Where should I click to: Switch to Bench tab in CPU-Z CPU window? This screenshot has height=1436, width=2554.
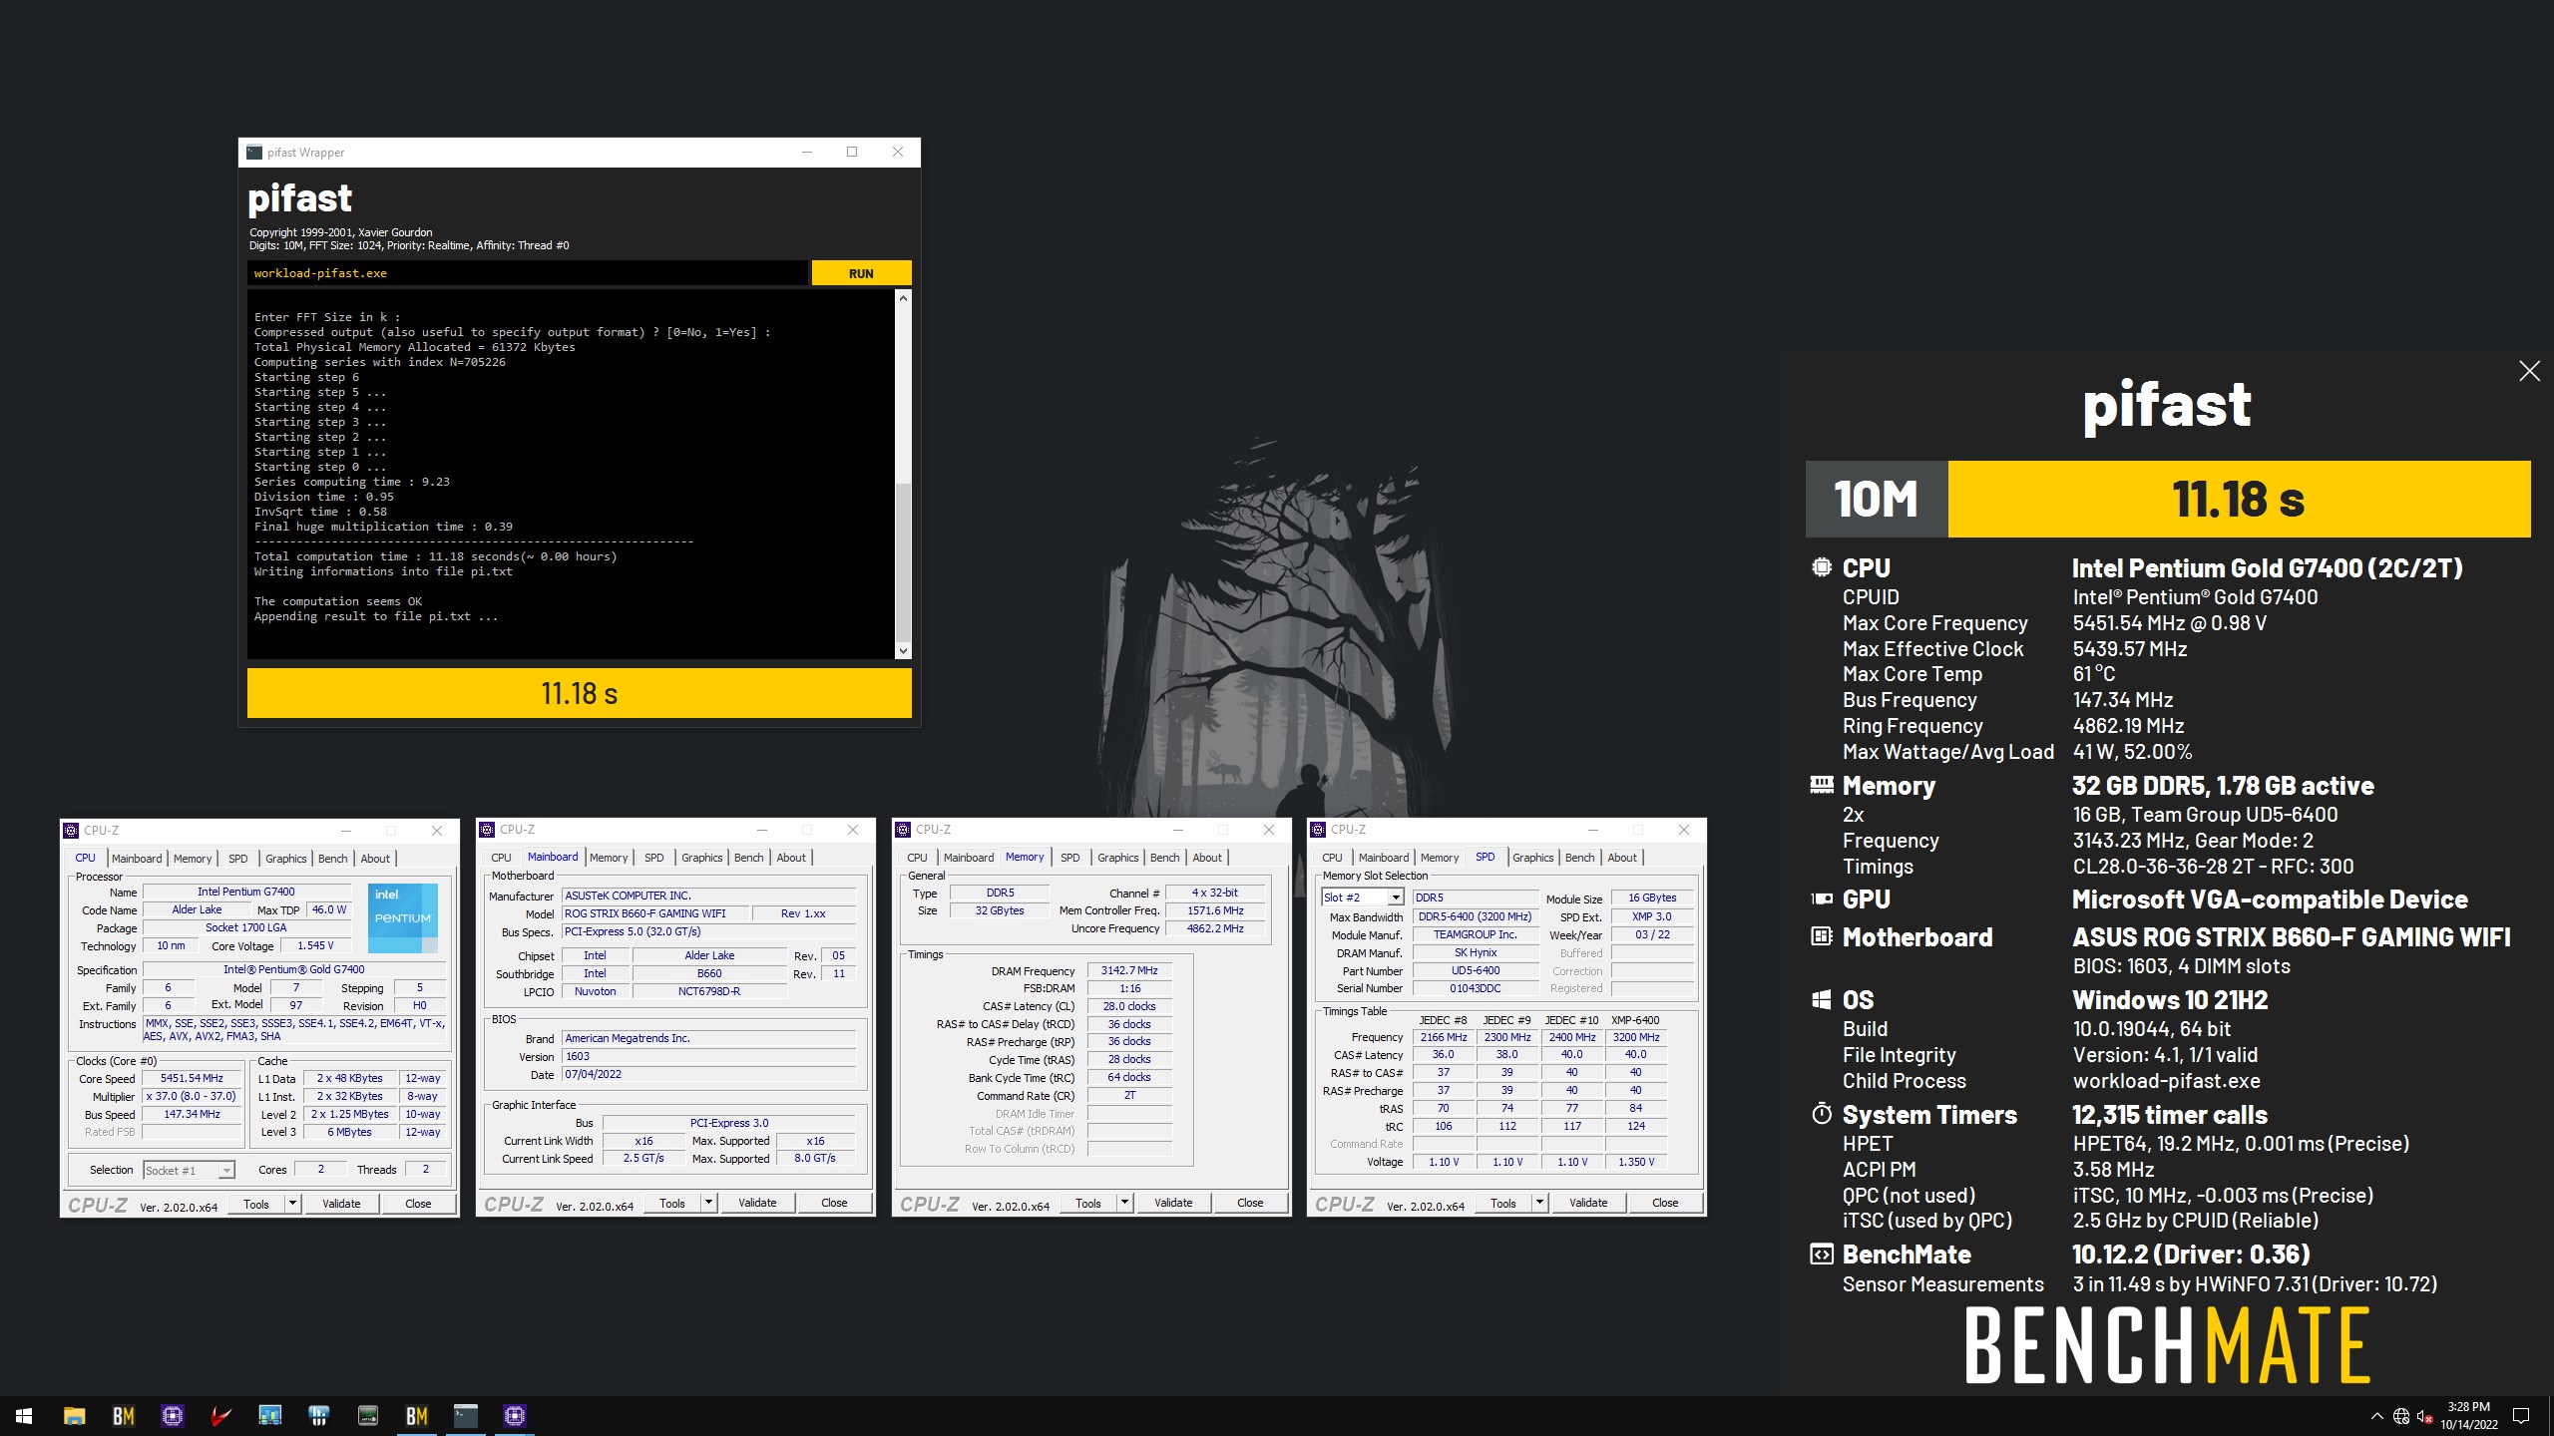332,859
